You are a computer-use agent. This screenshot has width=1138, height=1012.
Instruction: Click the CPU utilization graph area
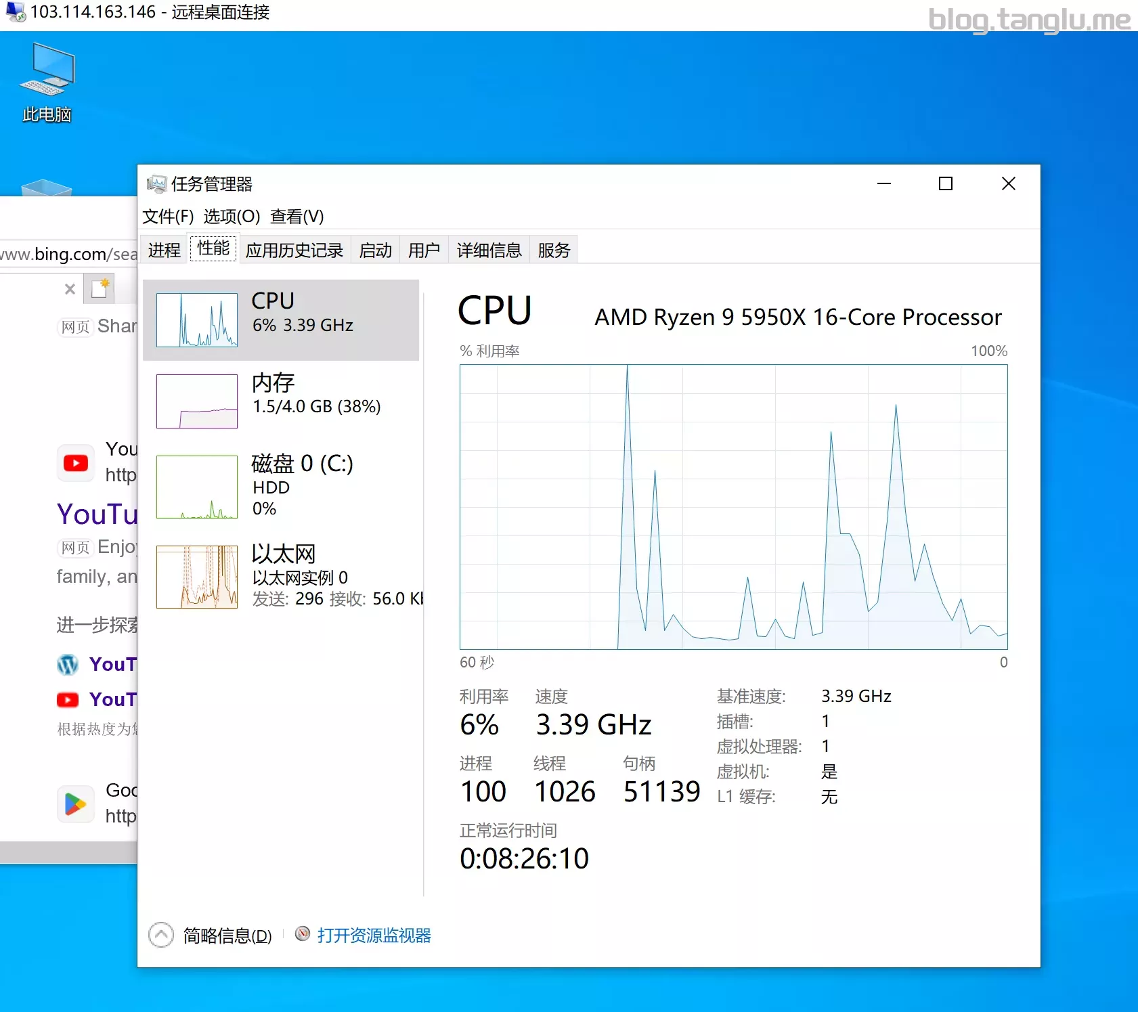coord(734,507)
